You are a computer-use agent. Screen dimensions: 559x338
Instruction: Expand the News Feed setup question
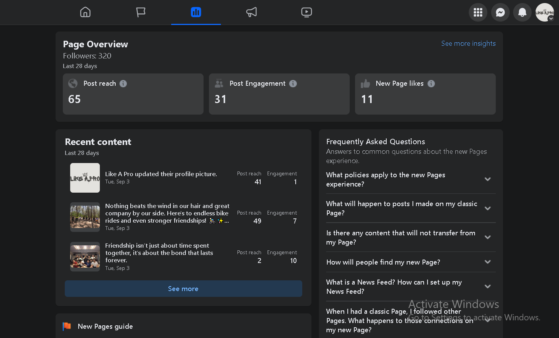point(488,286)
